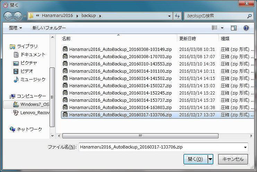Click zip icon of 20160308-103149 backup
The image size is (257, 172).
(x=65, y=49)
